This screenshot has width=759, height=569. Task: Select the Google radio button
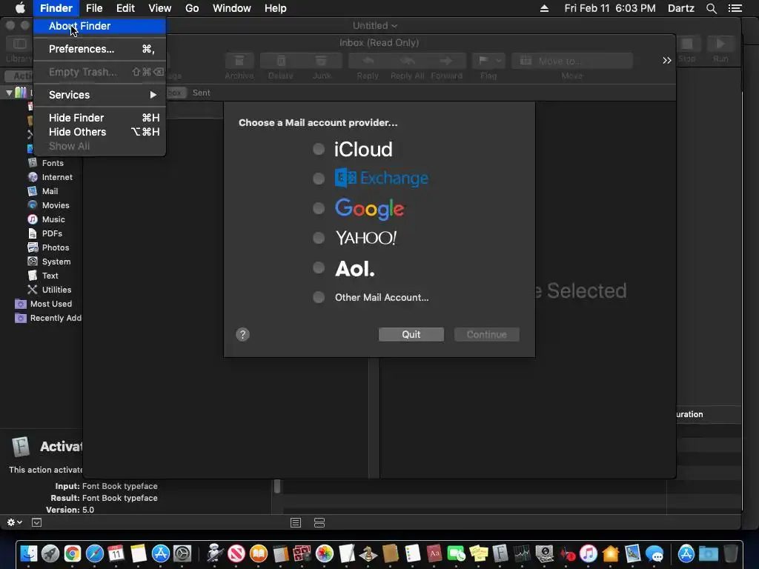click(319, 208)
